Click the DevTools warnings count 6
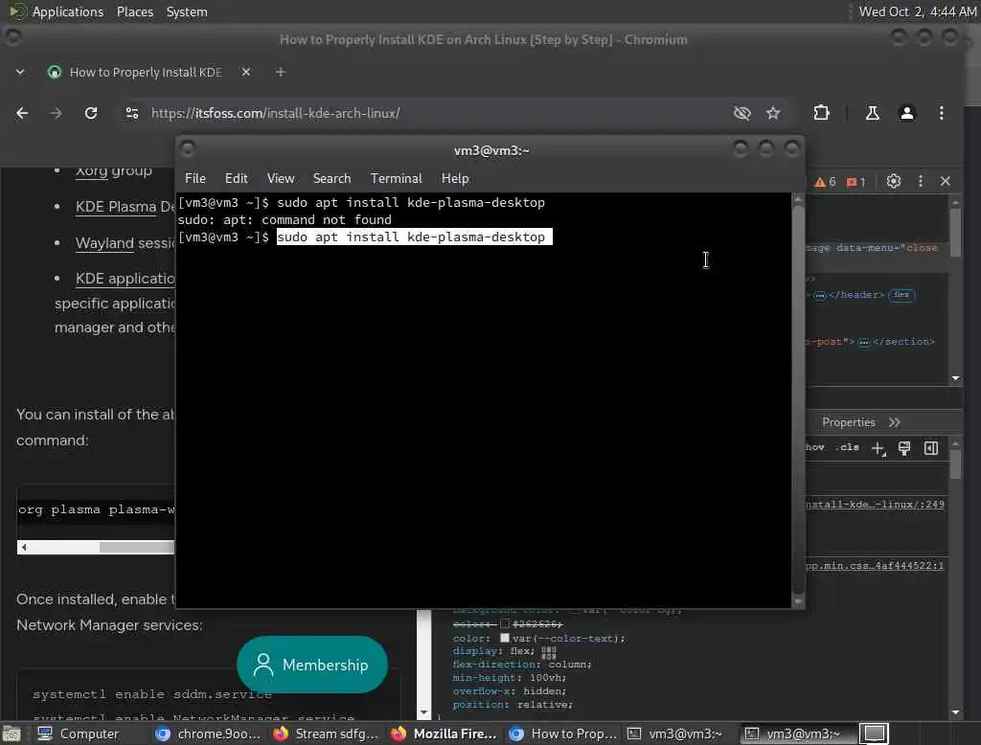 825,182
